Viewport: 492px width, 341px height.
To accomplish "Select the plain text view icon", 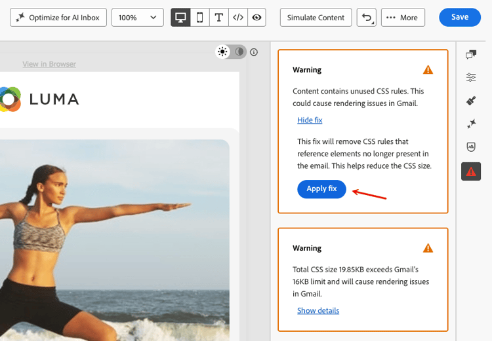I will 218,18.
